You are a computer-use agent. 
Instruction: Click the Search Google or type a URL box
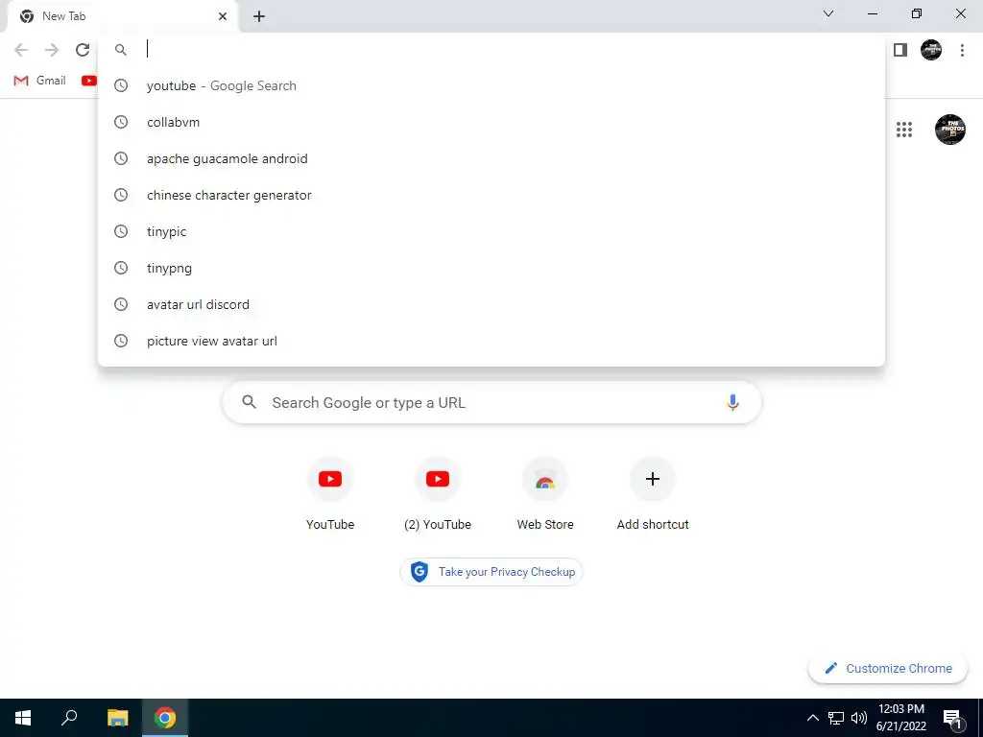(491, 402)
